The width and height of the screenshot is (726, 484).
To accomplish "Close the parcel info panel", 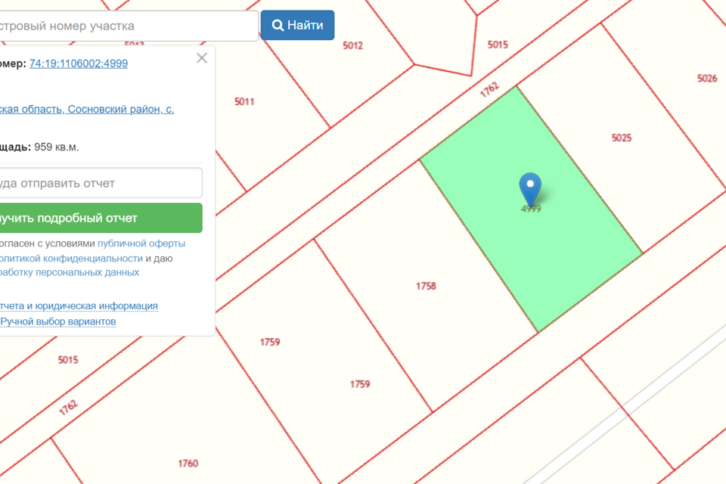I will tap(201, 58).
